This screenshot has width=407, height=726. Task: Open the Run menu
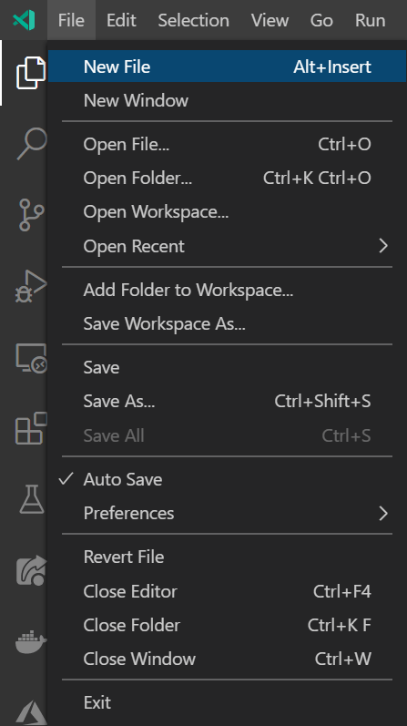[x=370, y=20]
